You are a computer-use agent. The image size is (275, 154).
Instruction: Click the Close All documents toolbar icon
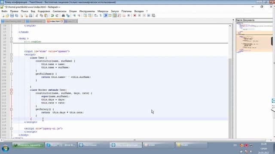coord(26,15)
